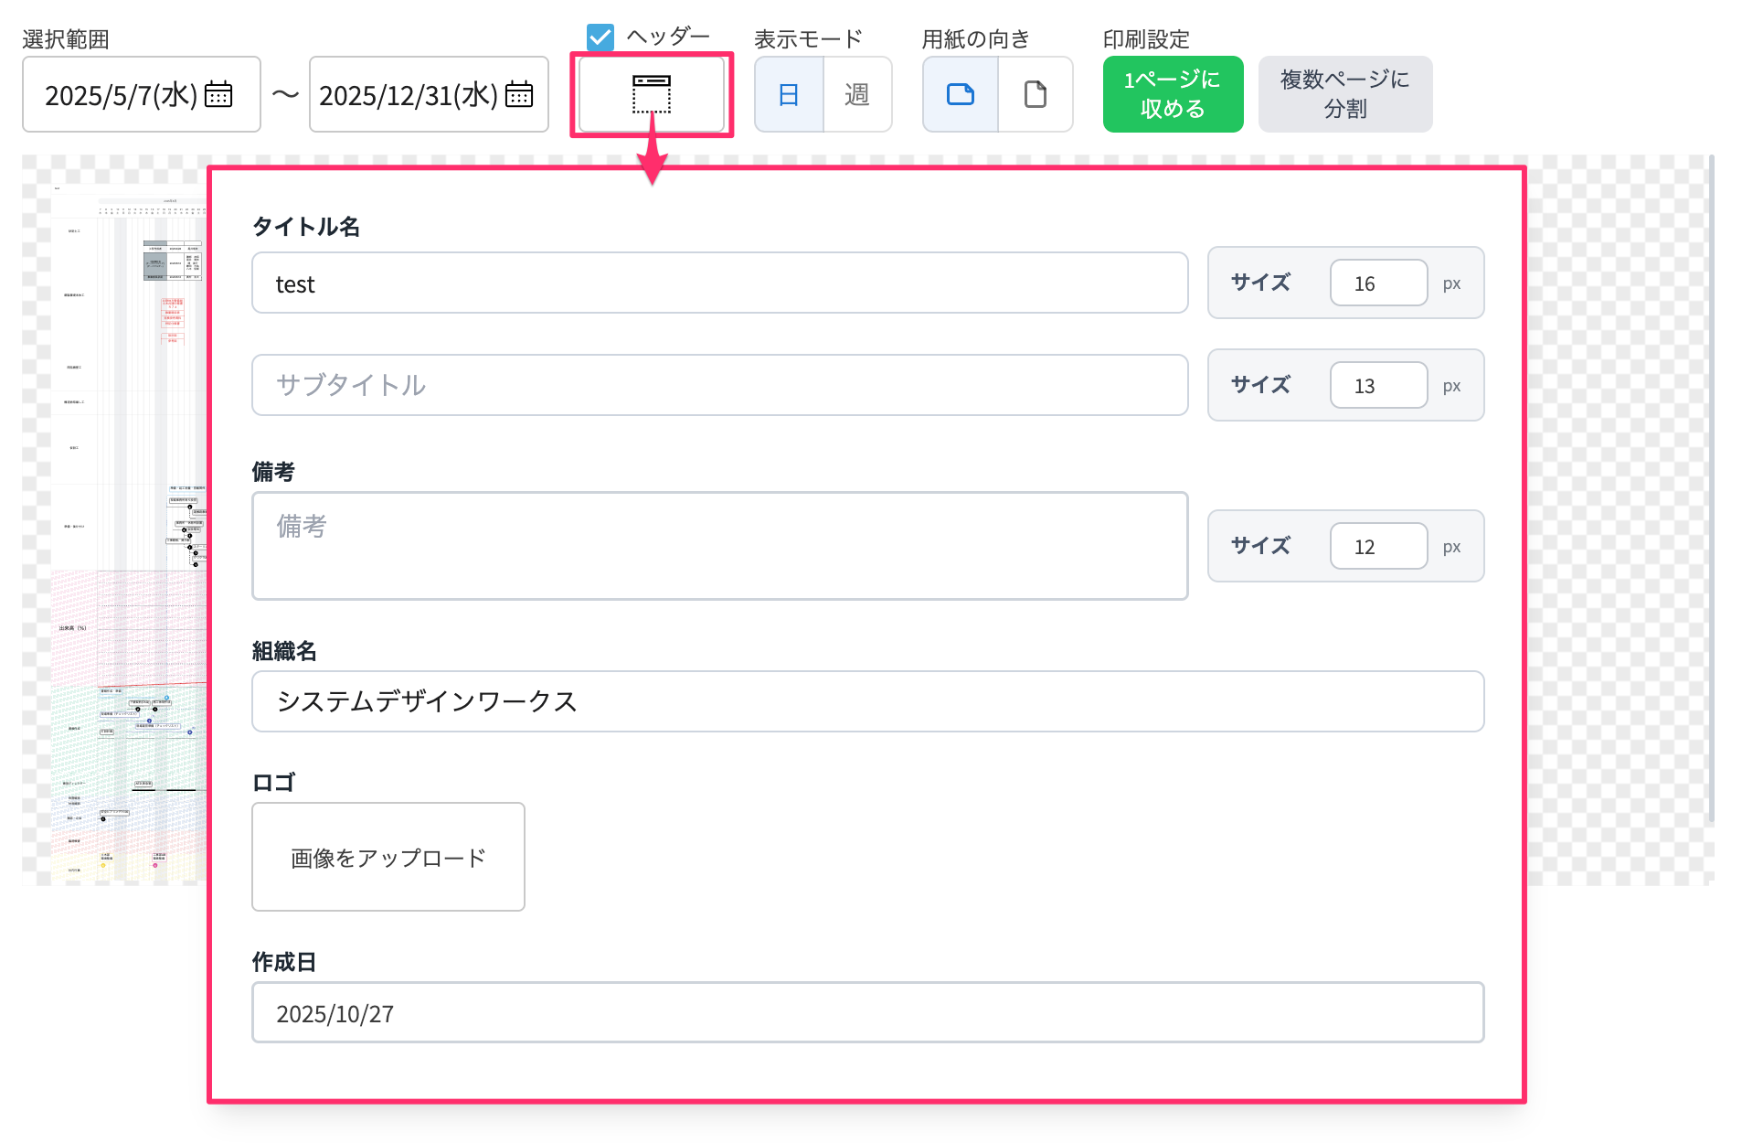Click the 組織名 input field

(867, 701)
